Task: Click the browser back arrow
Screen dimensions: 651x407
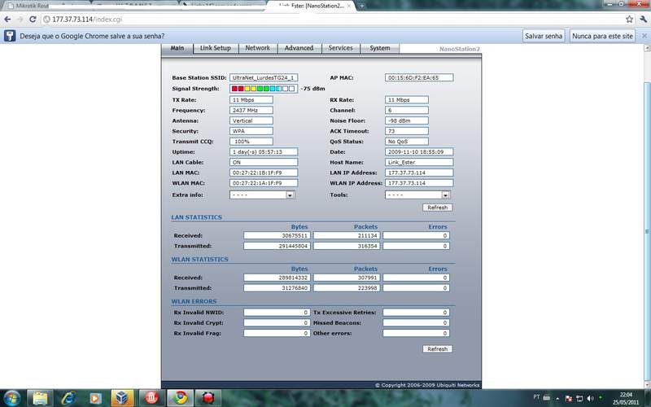Action: [x=9, y=19]
